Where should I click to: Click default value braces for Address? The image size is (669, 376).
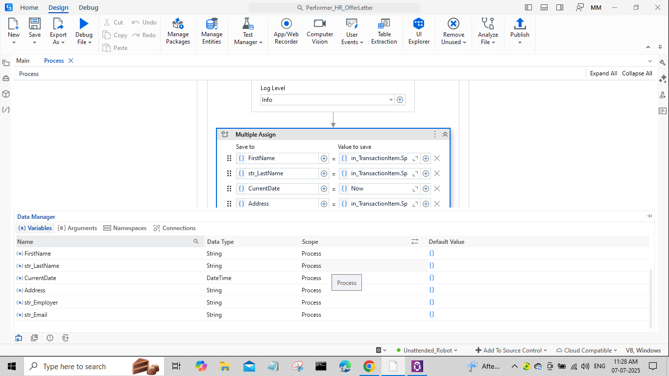point(431,290)
